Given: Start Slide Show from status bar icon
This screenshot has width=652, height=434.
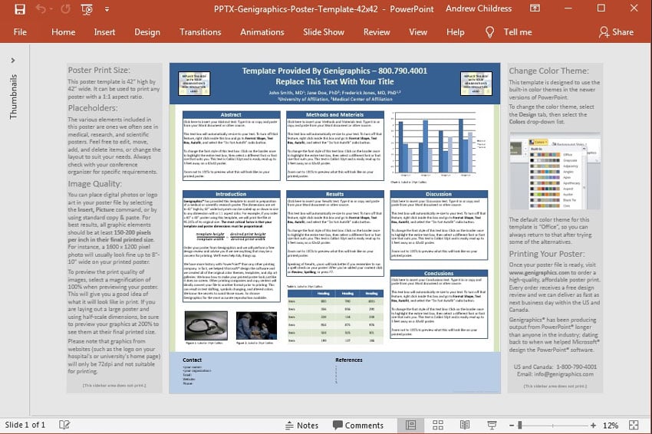Looking at the screenshot, I should [x=491, y=425].
